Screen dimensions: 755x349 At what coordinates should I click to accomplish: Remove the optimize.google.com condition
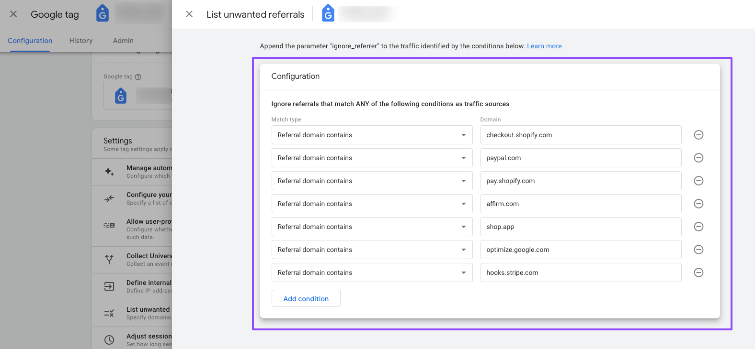click(698, 250)
